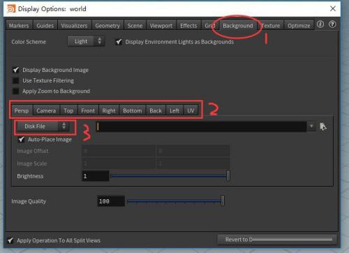Select the Camera view tab
This screenshot has height=253, width=349.
(x=46, y=110)
